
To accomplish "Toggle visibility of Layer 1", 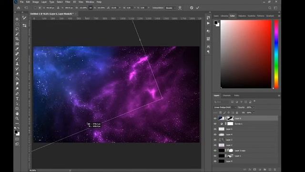I will point(215,156).
